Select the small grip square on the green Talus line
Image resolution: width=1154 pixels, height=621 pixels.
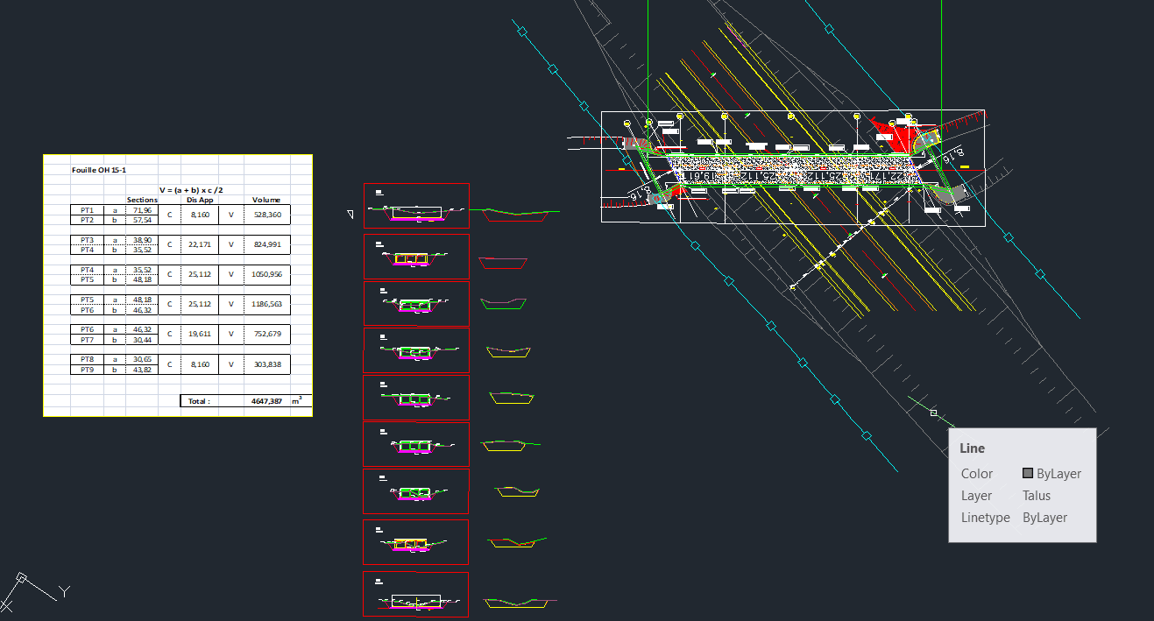click(x=933, y=413)
